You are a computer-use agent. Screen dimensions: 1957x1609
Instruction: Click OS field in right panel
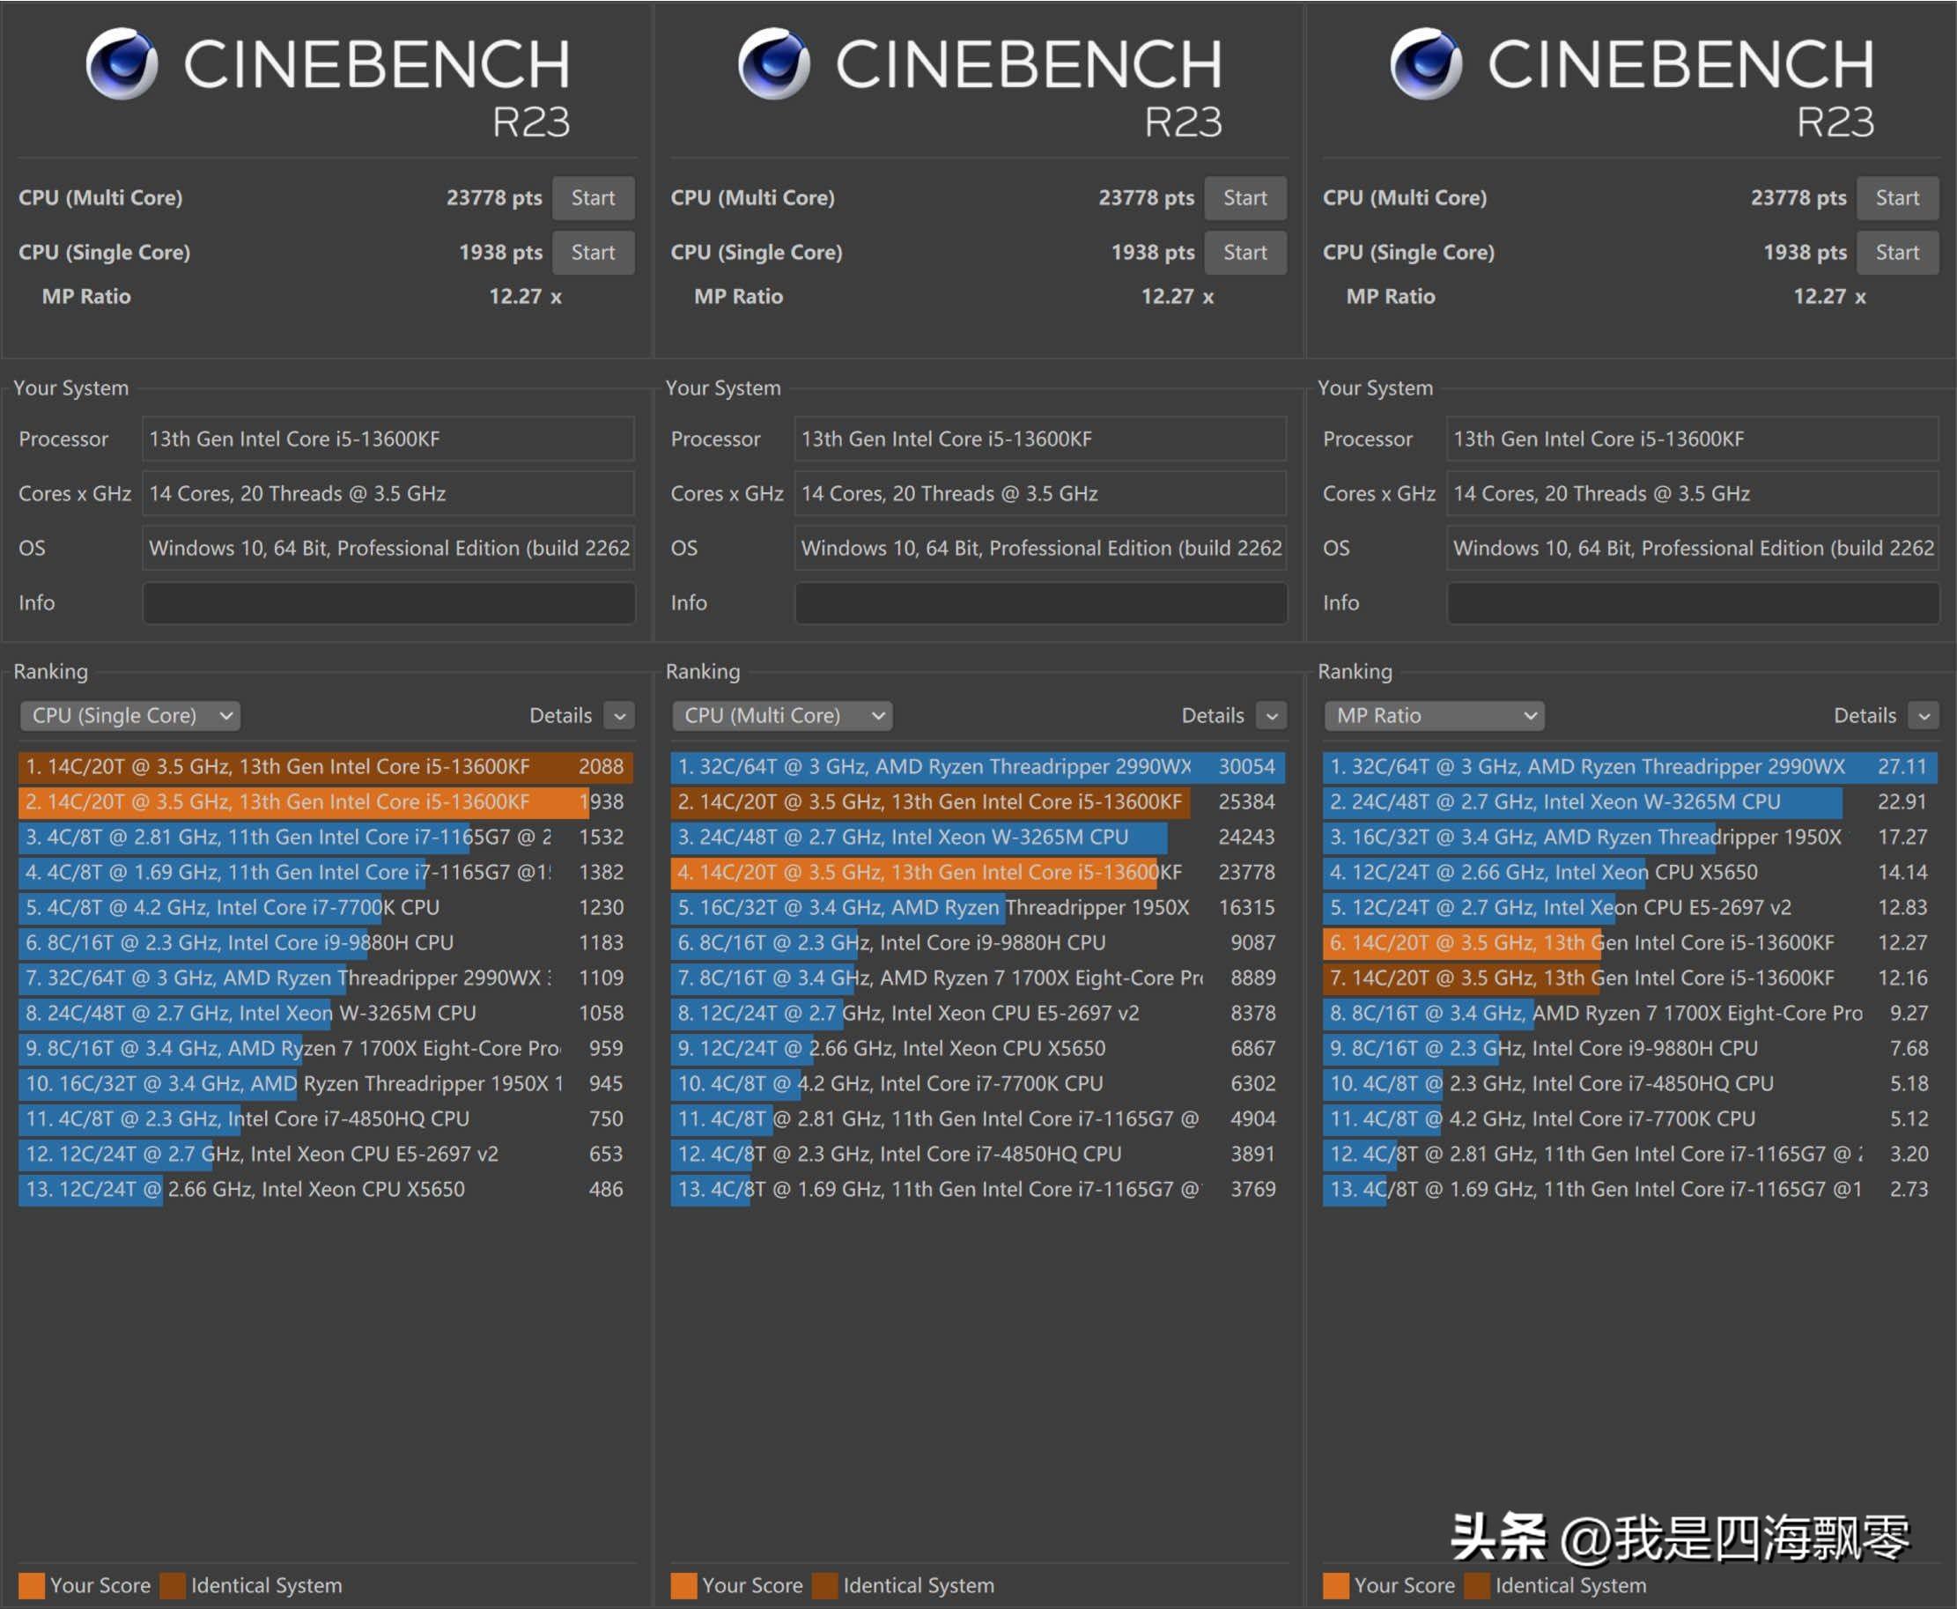point(1693,549)
